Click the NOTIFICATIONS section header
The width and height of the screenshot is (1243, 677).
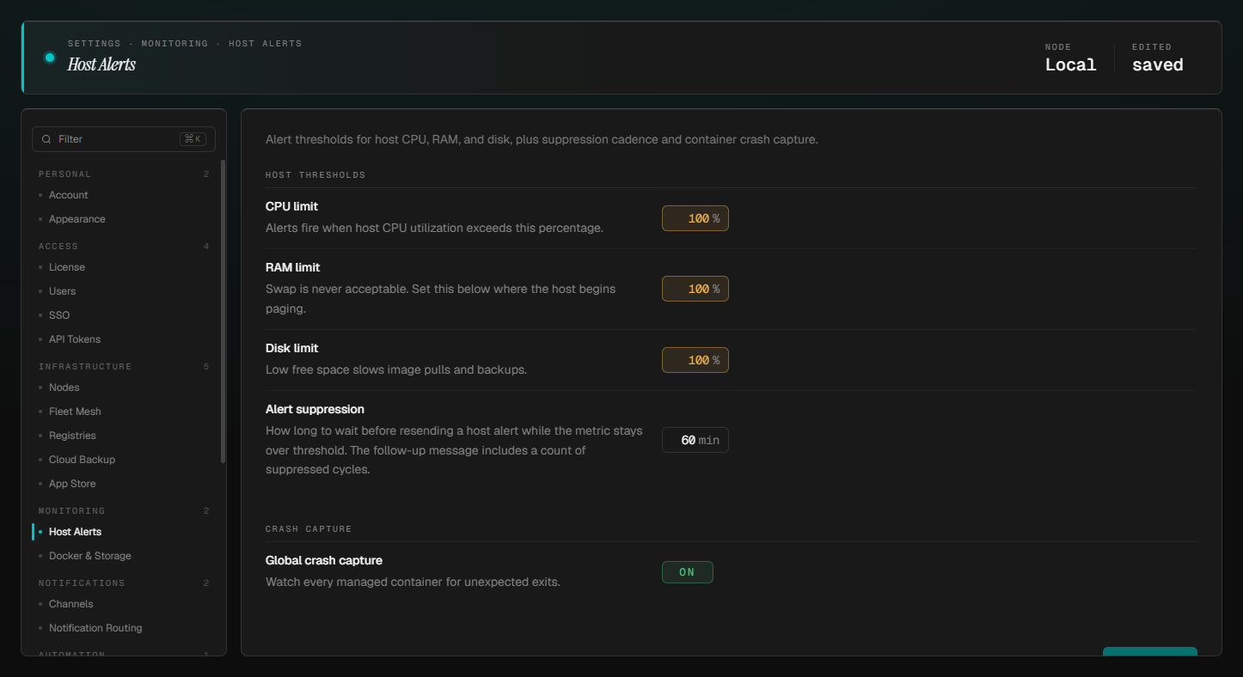click(x=82, y=583)
